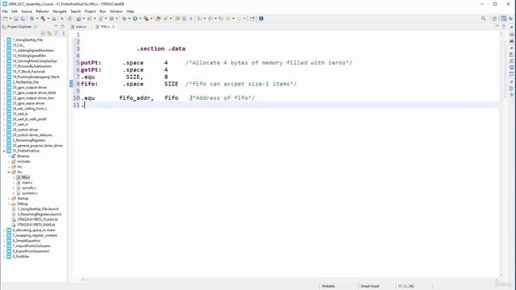Select main.c file in Src folder
This screenshot has width=516, height=290.
(27, 183)
